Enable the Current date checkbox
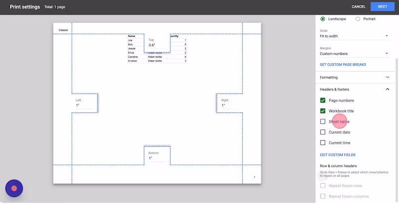 [x=323, y=132]
